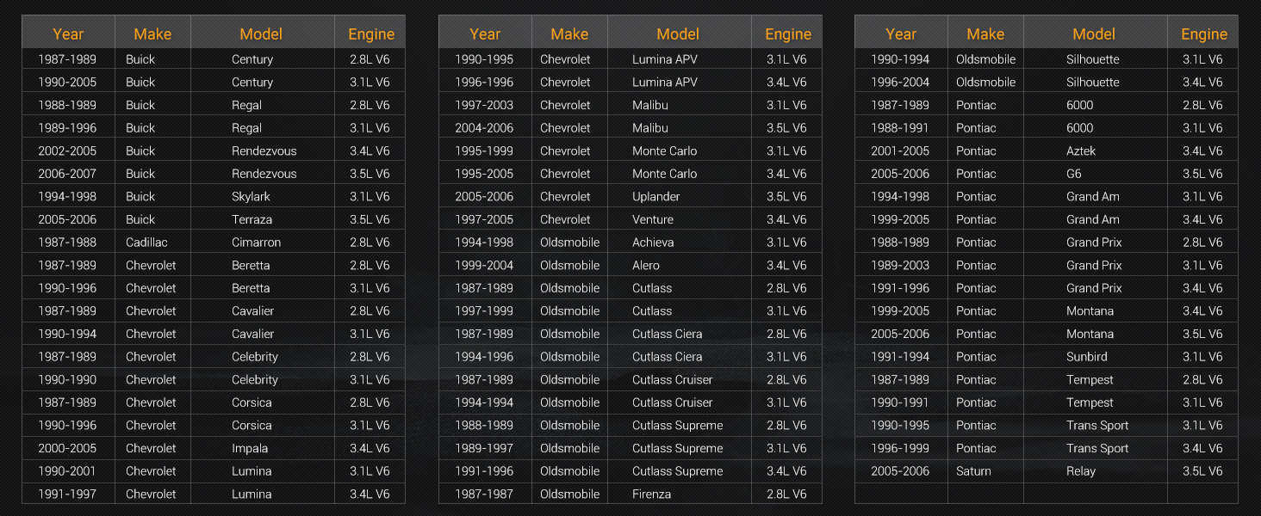The image size is (1261, 516).
Task: Click the 1996-1996 year cell
Action: 485,82
